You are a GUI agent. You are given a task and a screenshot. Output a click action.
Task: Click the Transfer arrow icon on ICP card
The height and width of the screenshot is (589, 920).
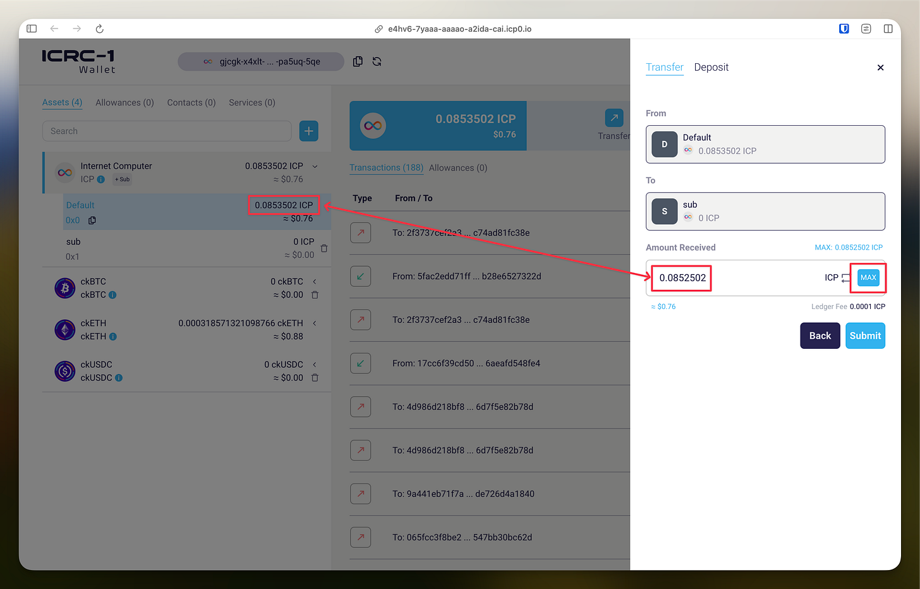coord(614,118)
